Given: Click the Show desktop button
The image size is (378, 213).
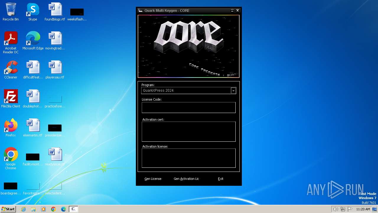Looking at the screenshot, I should [375, 209].
